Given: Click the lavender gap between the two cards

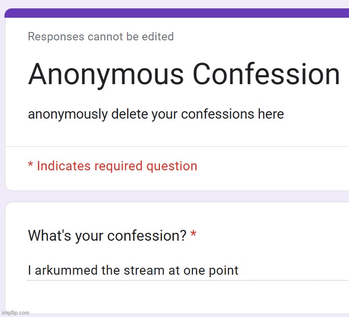Looking at the screenshot, I should [x=177, y=196].
